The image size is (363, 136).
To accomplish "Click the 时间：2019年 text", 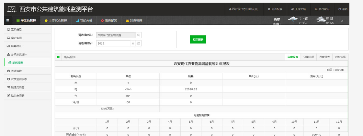I will click(335, 70).
